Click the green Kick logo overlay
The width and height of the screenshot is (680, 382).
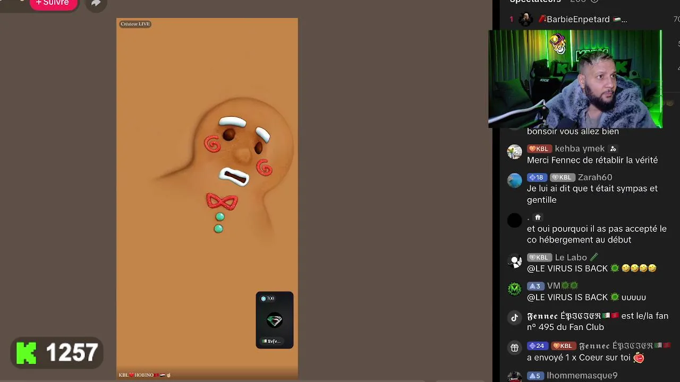coord(26,353)
